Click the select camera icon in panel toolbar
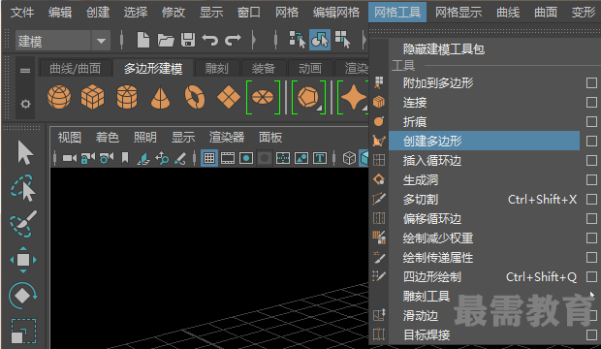 [70, 158]
